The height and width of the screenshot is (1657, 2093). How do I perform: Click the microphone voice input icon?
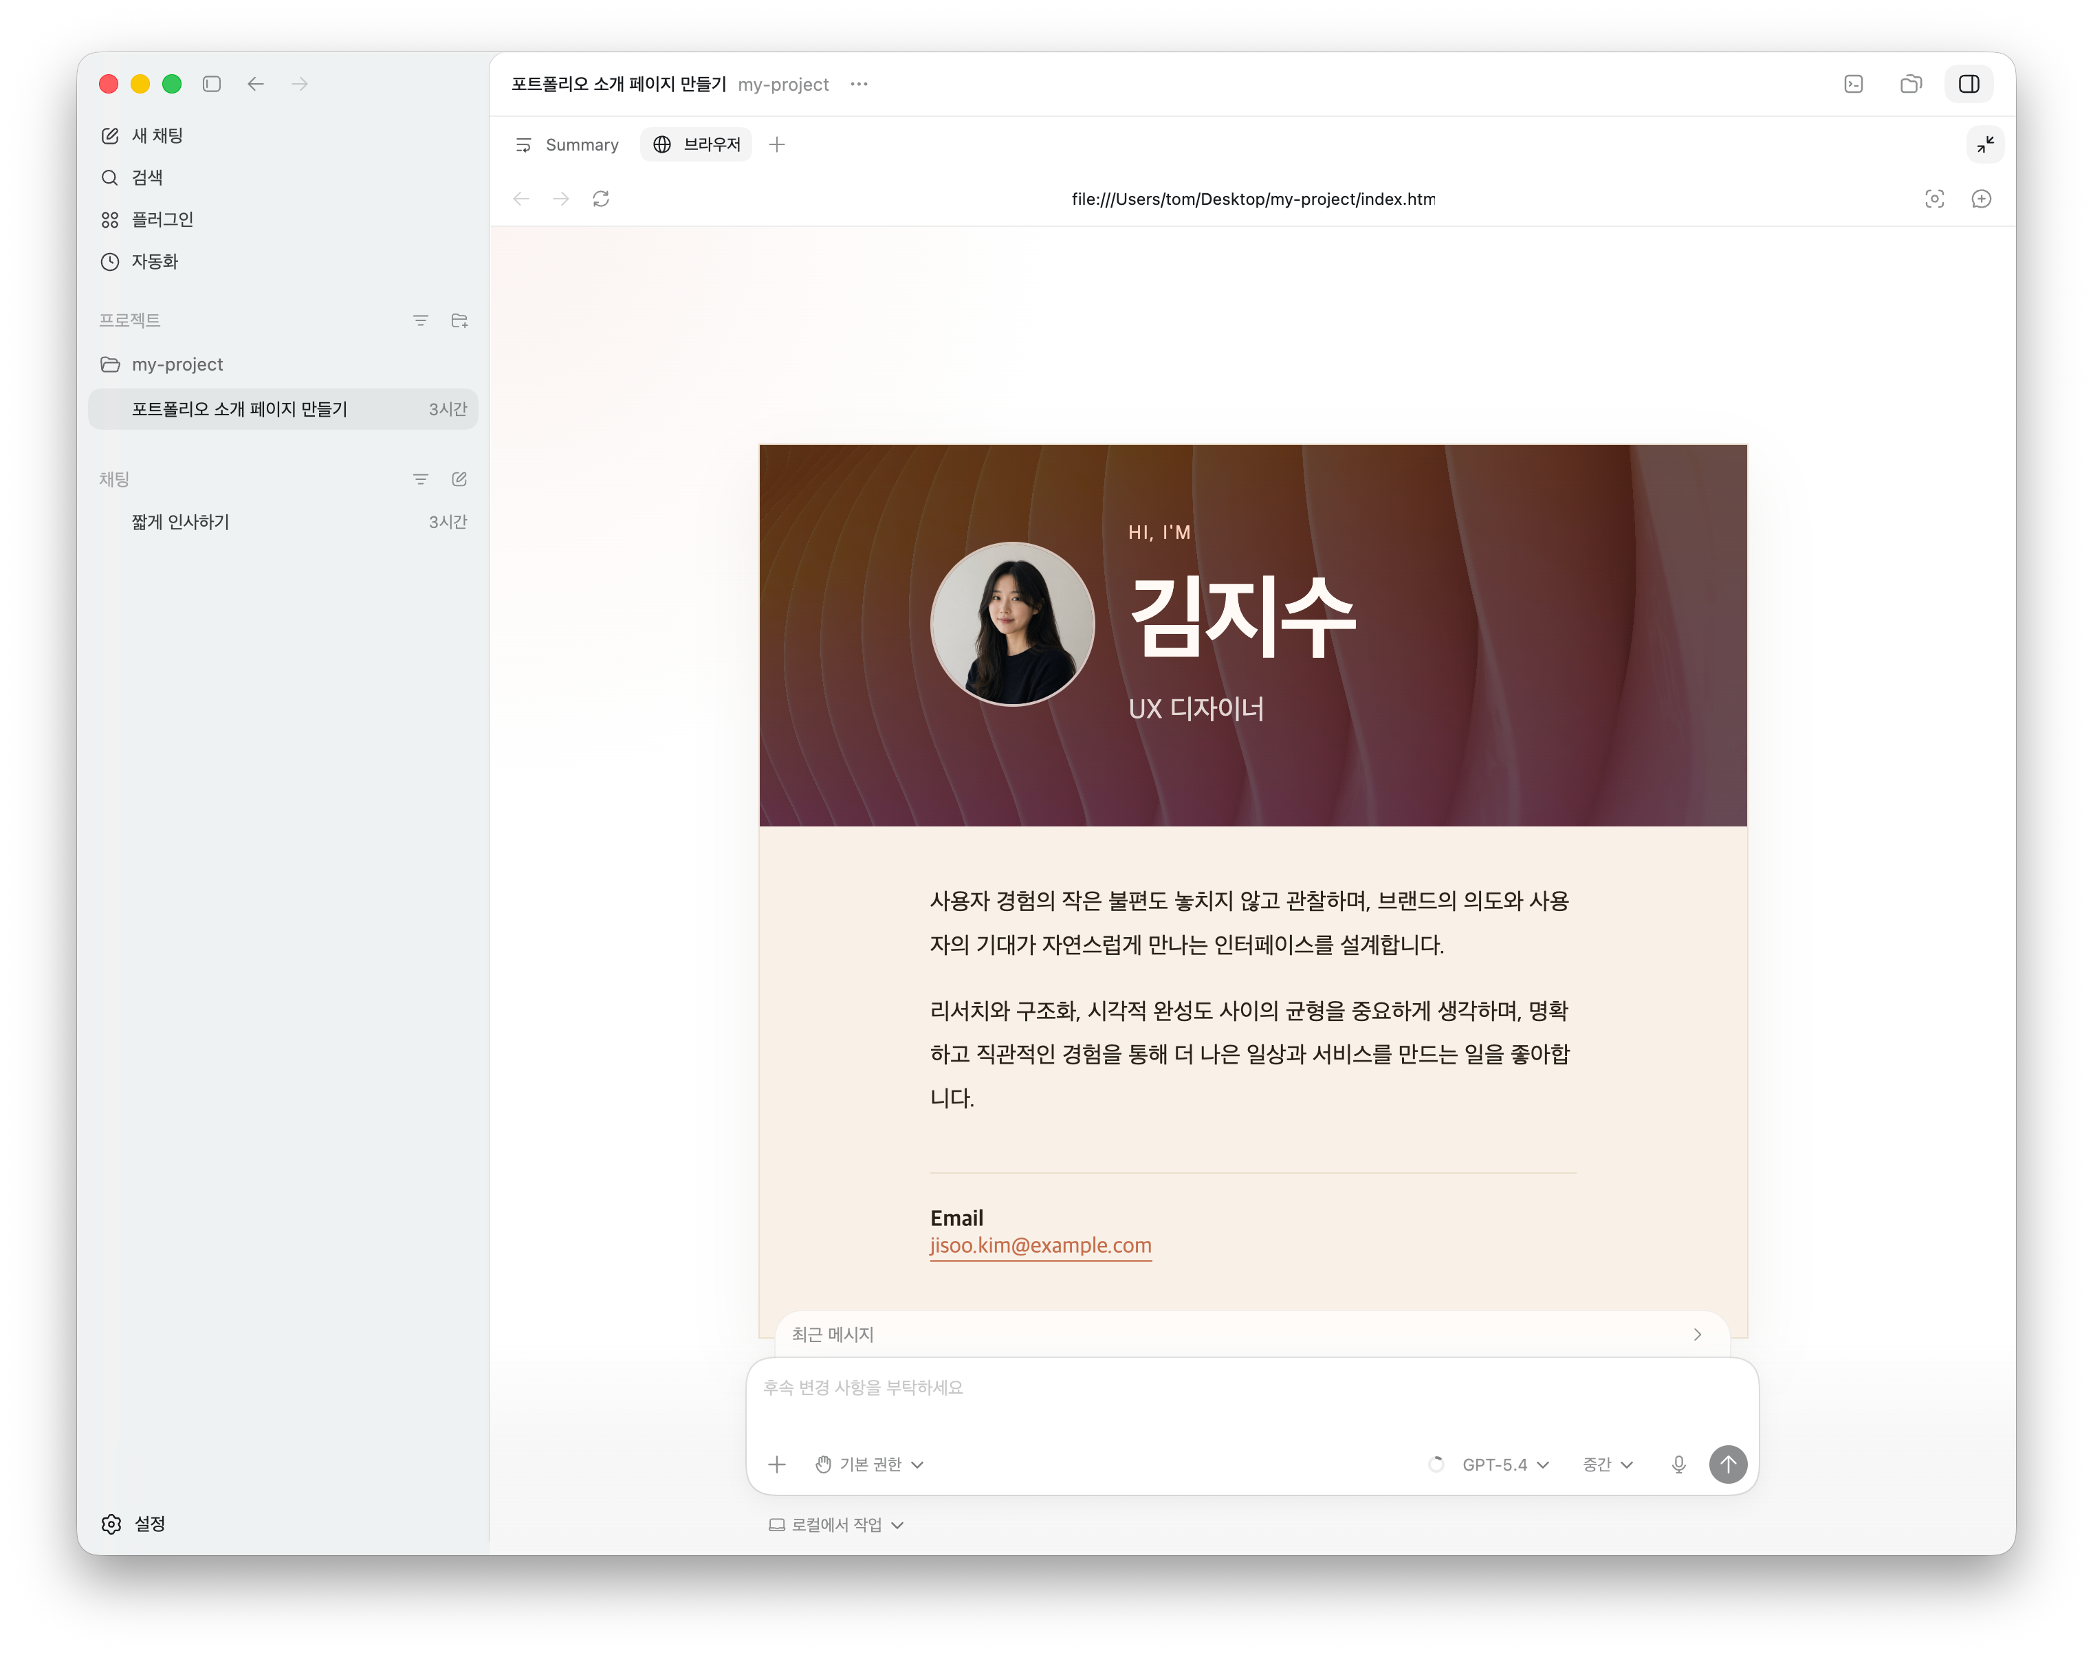1678,1464
